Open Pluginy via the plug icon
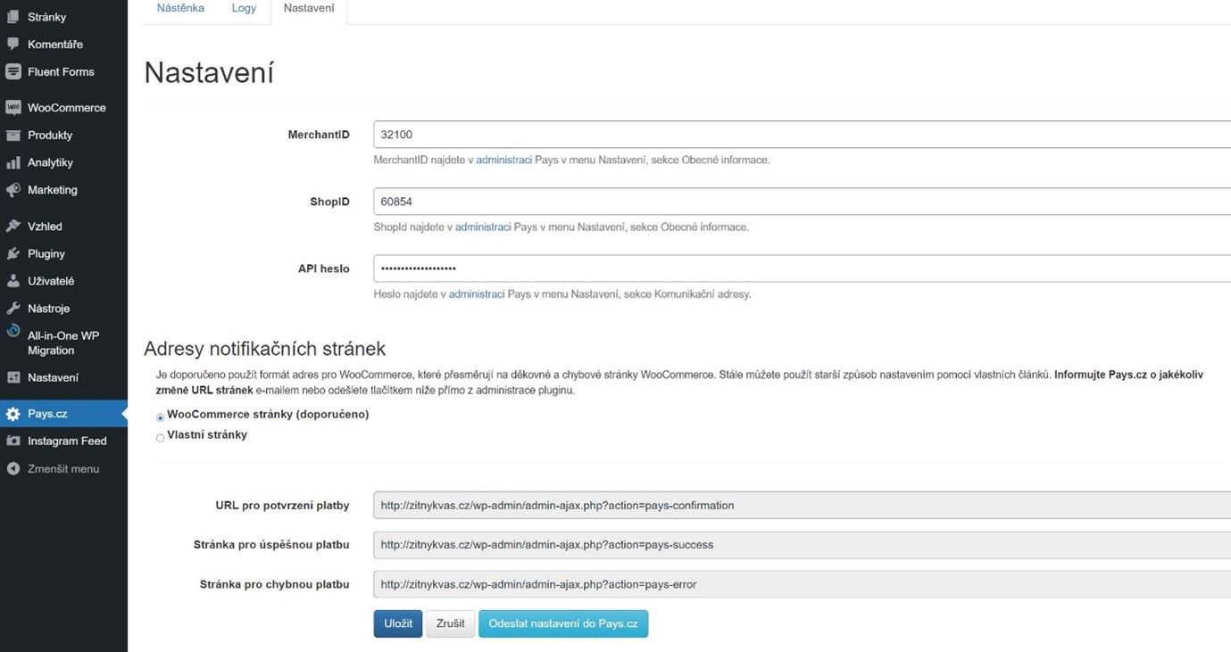This screenshot has width=1231, height=652. tap(13, 254)
